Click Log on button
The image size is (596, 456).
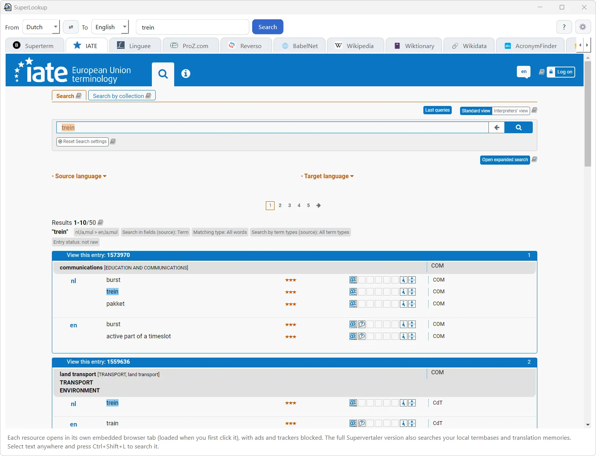(561, 72)
